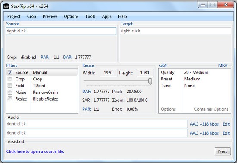Screen dimensions: 237x163
Task: Click the resize slider handle
Action: pos(150,81)
